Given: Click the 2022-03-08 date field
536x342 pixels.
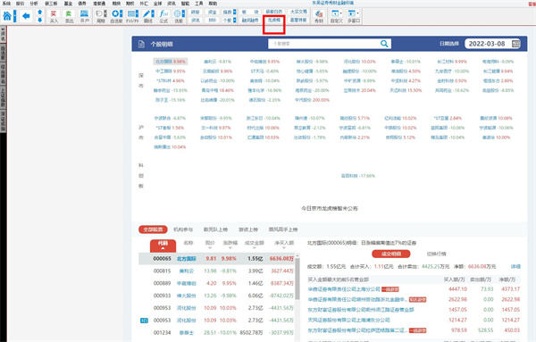Looking at the screenshot, I should click(x=487, y=44).
